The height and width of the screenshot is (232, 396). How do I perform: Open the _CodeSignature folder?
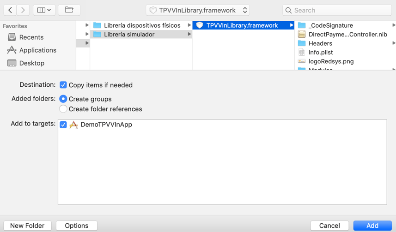point(330,25)
